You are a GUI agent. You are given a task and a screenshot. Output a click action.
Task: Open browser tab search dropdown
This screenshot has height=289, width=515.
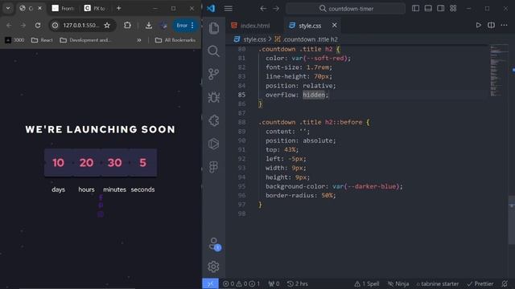8,8
